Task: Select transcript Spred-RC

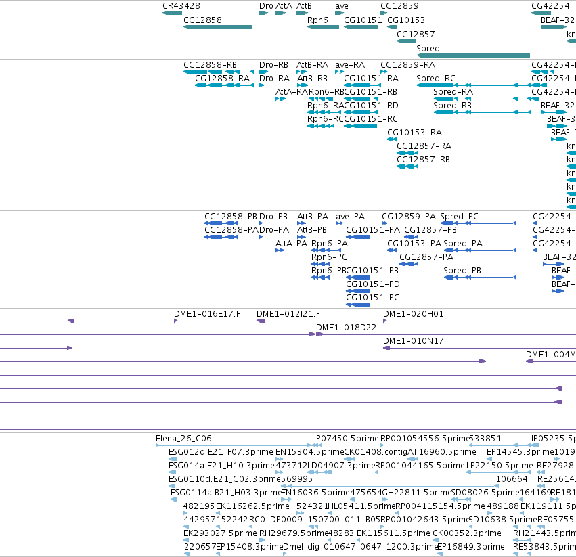Action: coord(474,85)
